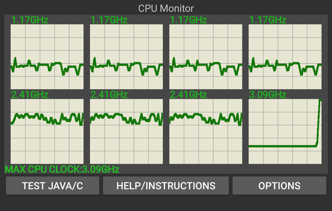332x211 pixels.
Task: Select the second 2.41GHz graph in the bottom row
Action: pos(126,131)
